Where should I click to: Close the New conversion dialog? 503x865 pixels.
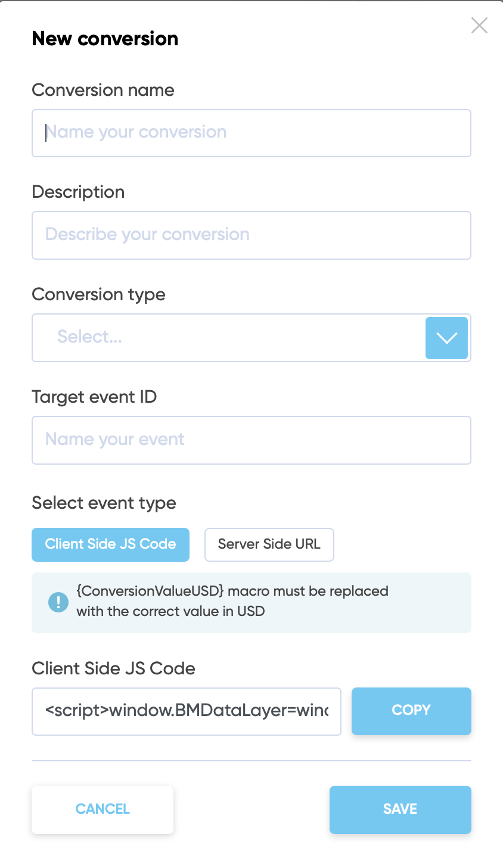(x=479, y=26)
